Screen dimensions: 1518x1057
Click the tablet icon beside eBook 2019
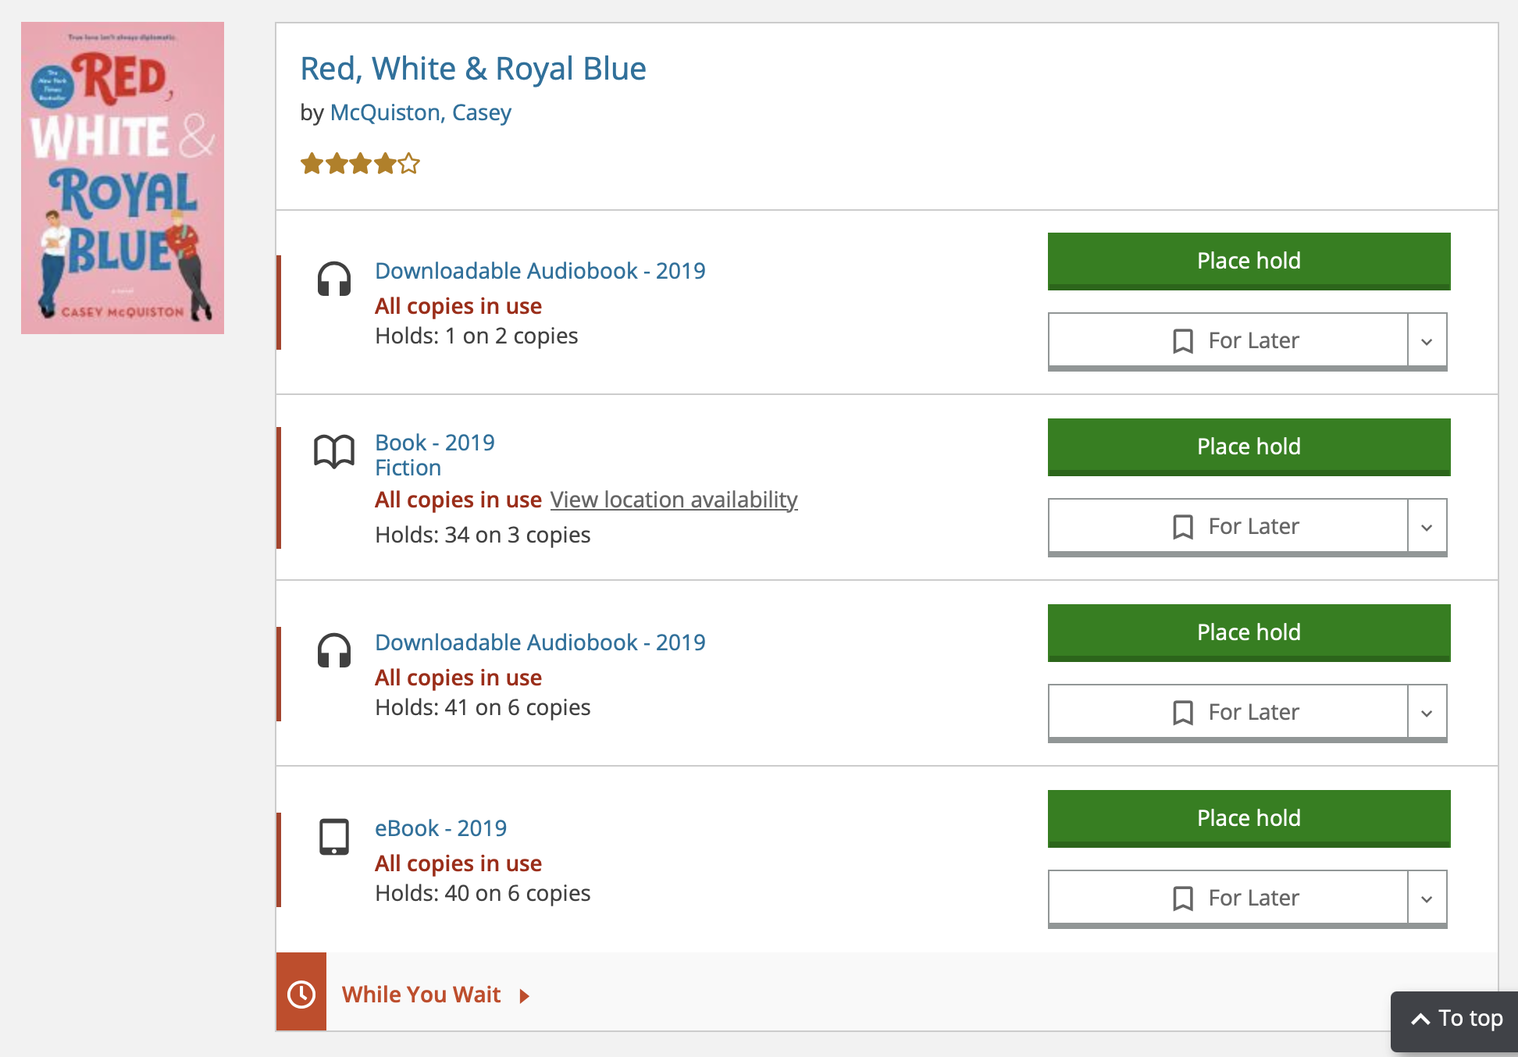334,837
